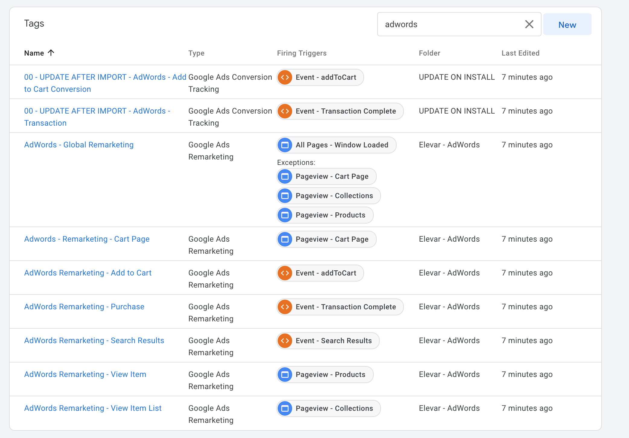Open the AdWords - Global Remarketing tag
Screen dimensions: 629x438
(79, 145)
